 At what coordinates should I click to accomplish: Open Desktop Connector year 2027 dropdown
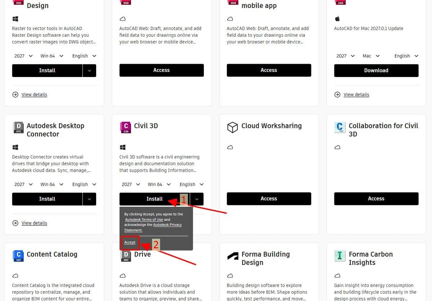point(23,184)
